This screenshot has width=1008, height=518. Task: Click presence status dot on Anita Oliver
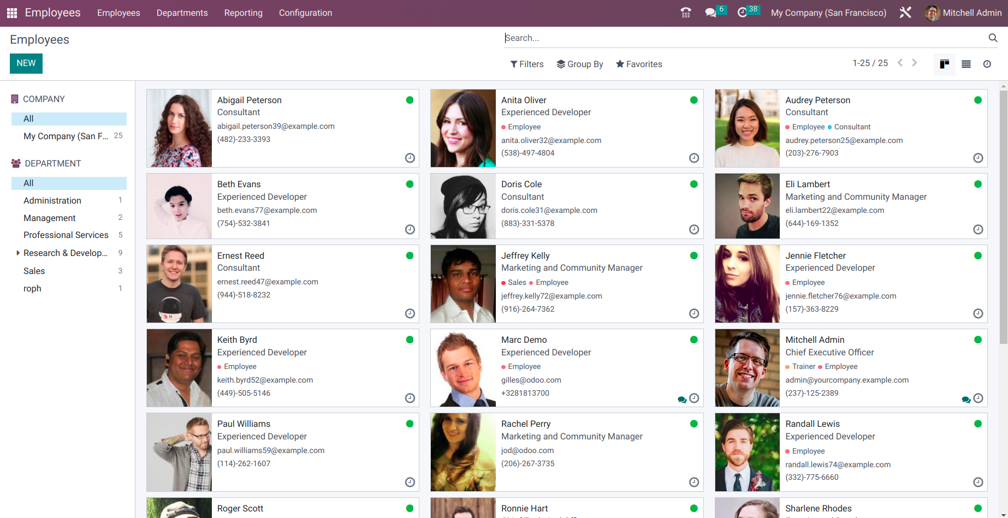(693, 100)
